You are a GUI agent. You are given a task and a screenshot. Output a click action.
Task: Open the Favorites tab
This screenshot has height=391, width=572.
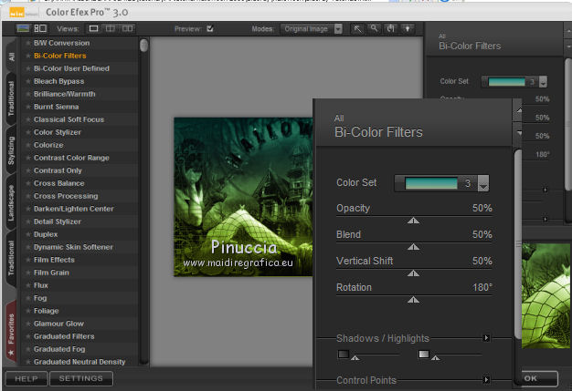[11, 330]
